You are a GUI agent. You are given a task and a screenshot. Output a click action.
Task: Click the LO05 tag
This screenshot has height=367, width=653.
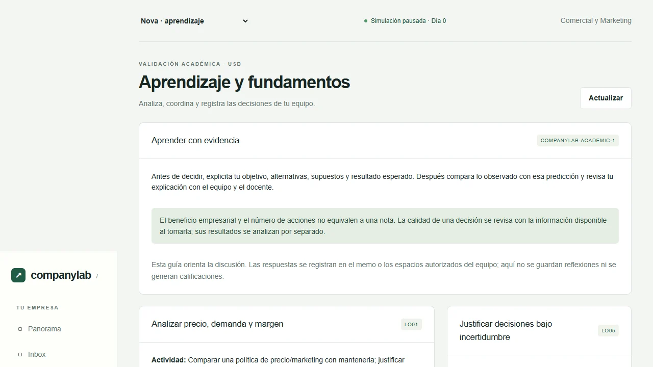click(608, 330)
